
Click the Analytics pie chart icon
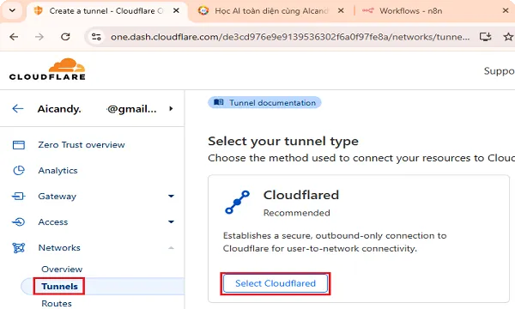click(19, 171)
